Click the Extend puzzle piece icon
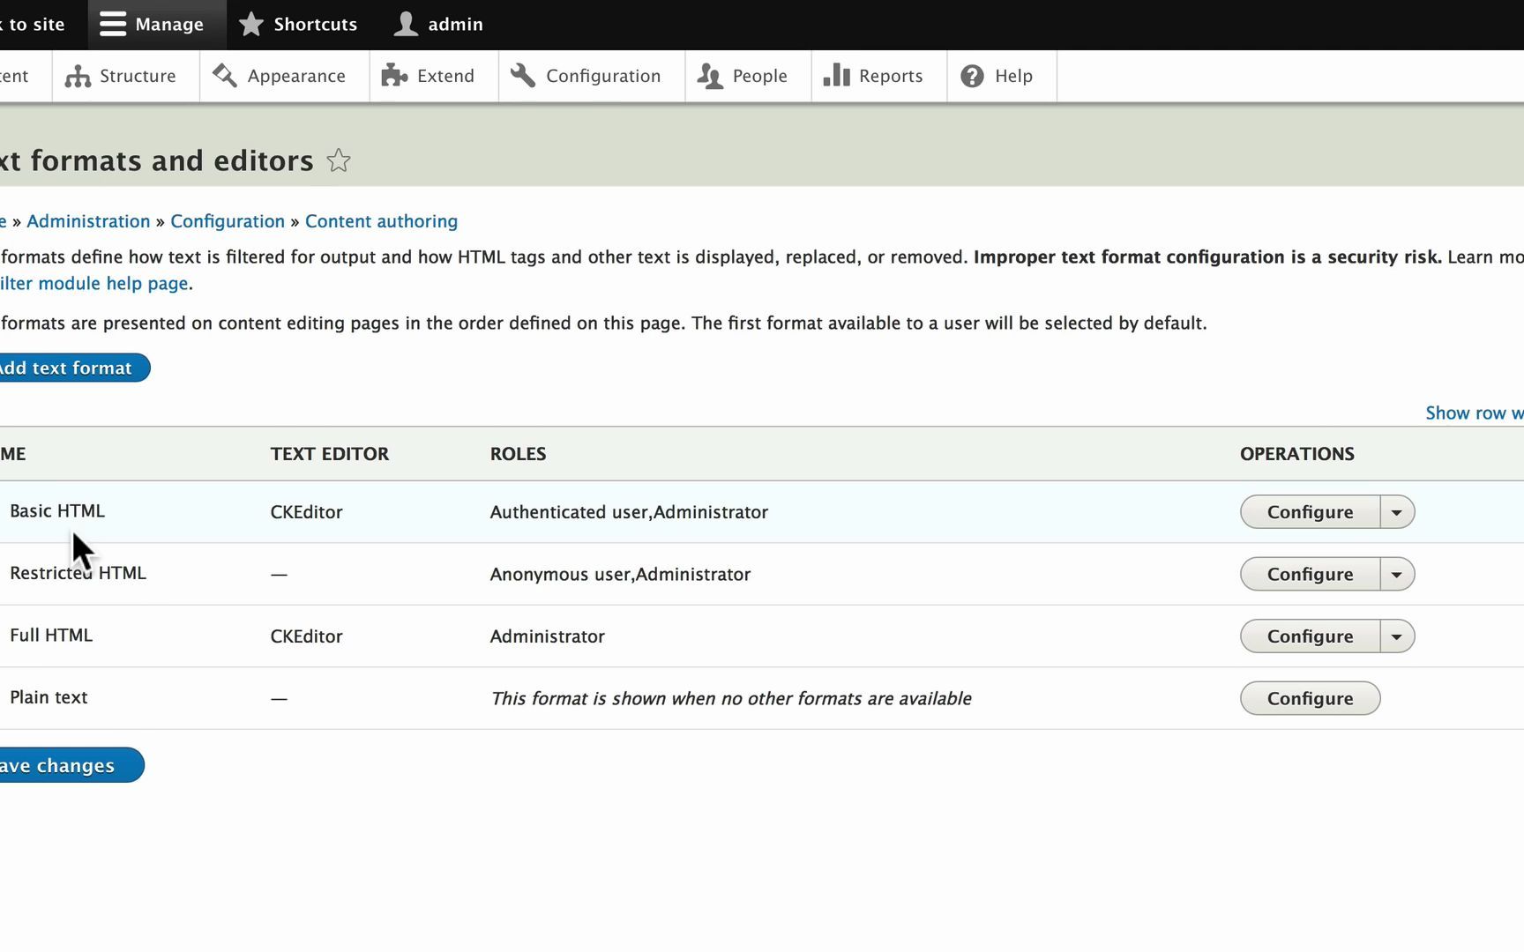Screen dimensions: 1524x952 394,76
